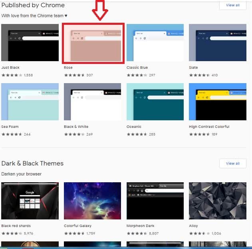The image size is (252, 249).
Task: Click the Slate star rating
Action: coord(199,75)
